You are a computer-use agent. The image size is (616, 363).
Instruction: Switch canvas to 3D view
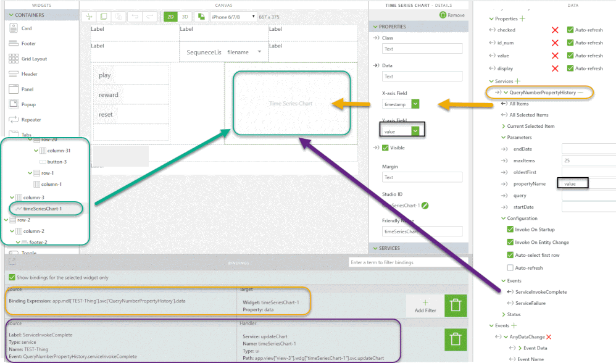(x=185, y=17)
